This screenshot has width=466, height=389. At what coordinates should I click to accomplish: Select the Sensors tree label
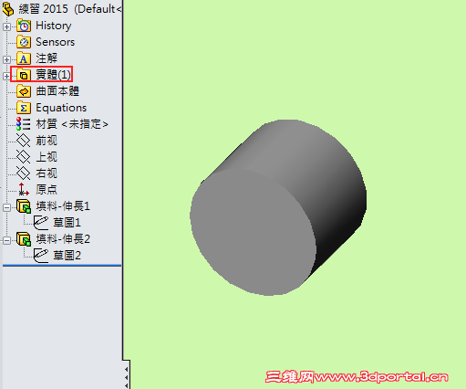[55, 42]
